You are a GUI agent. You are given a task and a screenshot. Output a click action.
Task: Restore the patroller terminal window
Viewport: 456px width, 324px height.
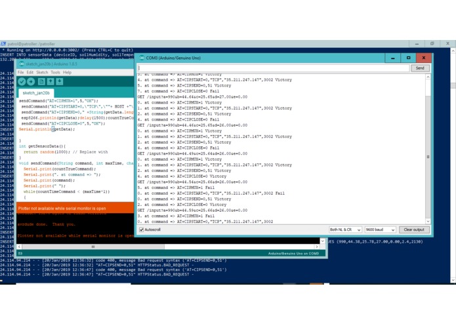[x=432, y=43]
